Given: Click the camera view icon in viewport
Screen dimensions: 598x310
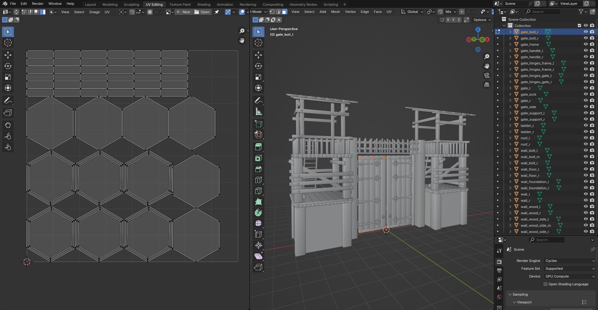Looking at the screenshot, I should pyautogui.click(x=486, y=75).
